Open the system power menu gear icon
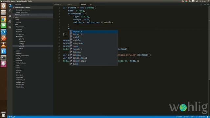This screenshot has width=210, height=118. (x=209, y=1)
